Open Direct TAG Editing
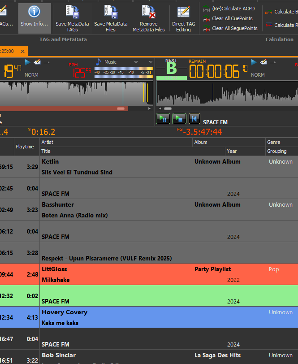298x364 pixels. [183, 12]
